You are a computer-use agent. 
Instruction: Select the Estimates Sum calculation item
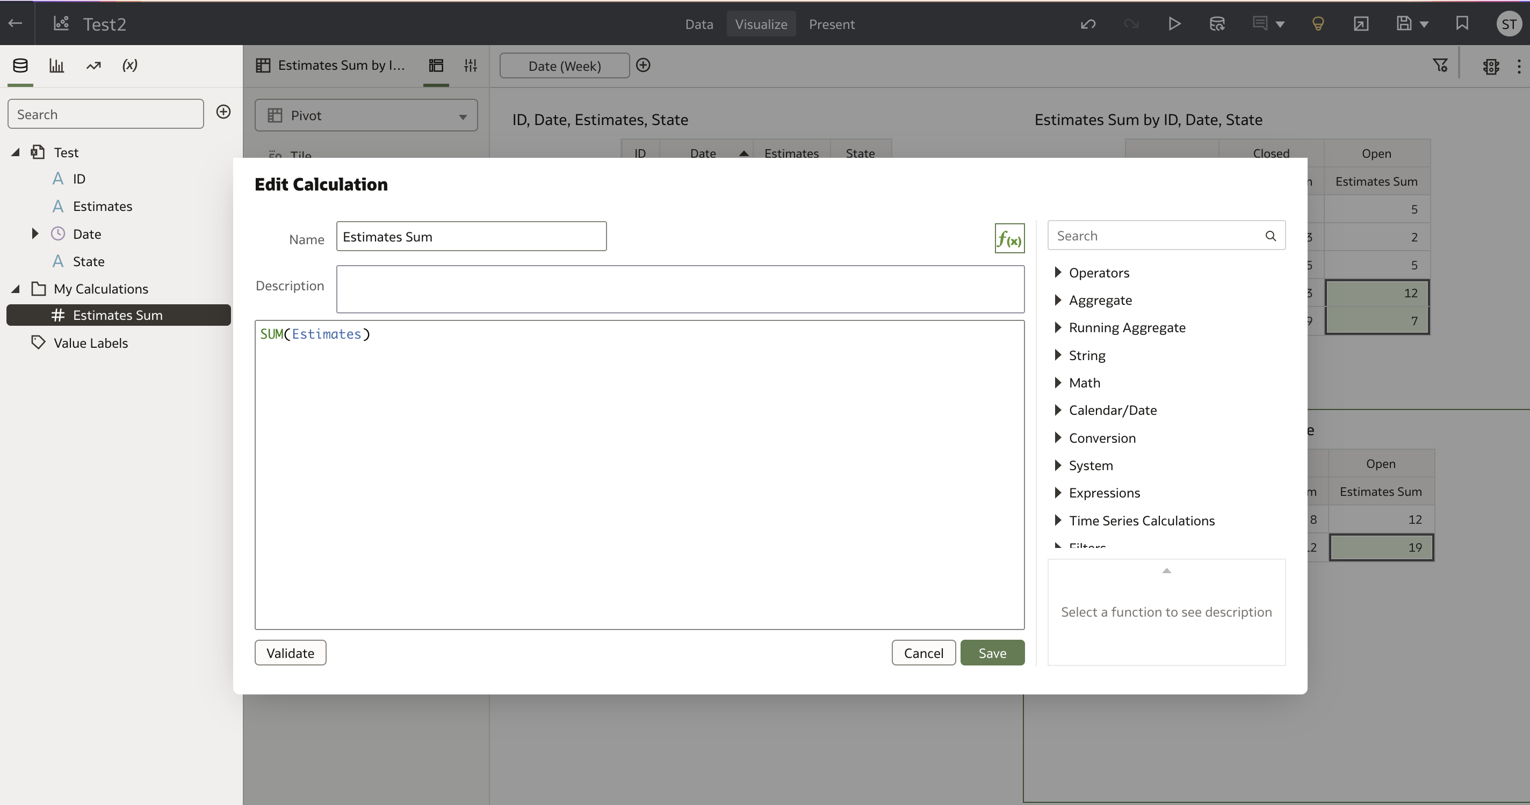(x=118, y=315)
